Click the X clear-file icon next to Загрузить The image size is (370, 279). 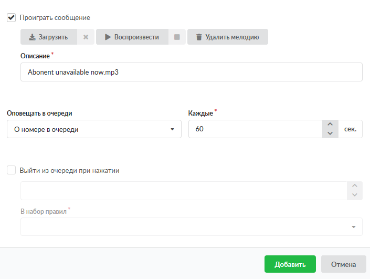pyautogui.click(x=86, y=37)
